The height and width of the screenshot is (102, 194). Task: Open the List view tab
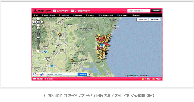[x=61, y=11]
